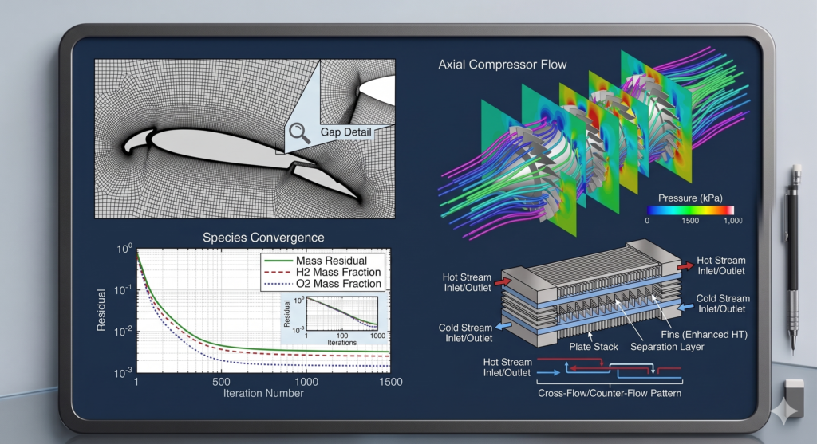817x444 pixels.
Task: Click the Hot Stream label right of the exchanger
Action: coord(721,265)
